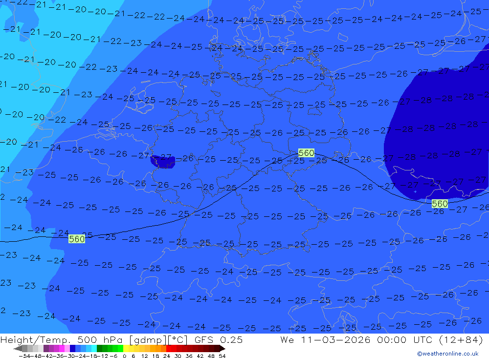Image resolution: width=489 pixels, height=358 pixels.
Task: Pick the yellow swatch above the 0 legend value
Action: [126, 348]
